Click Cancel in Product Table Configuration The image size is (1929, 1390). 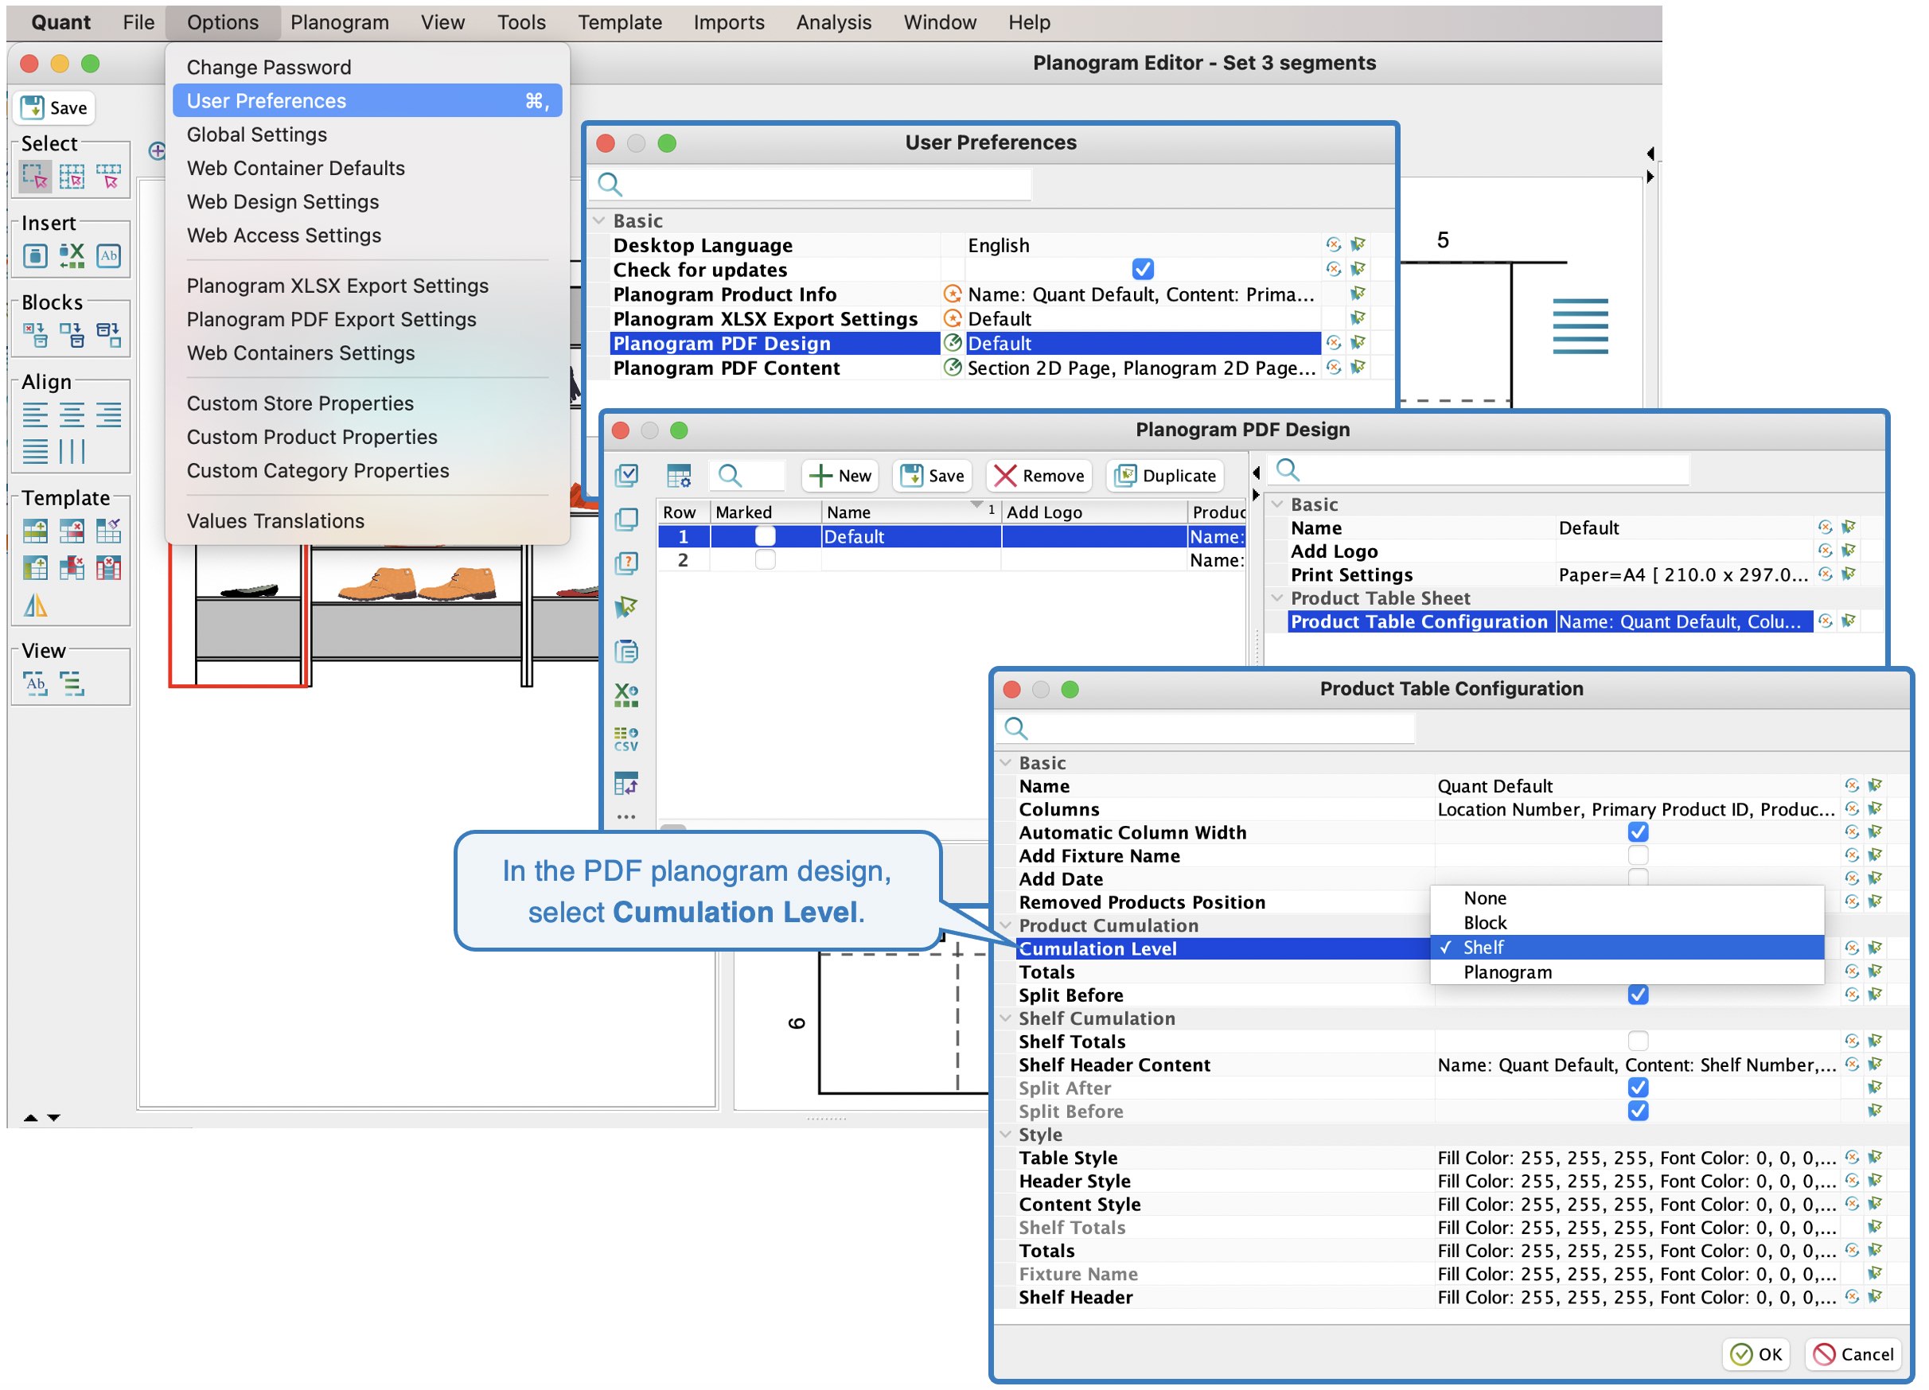coord(1853,1354)
